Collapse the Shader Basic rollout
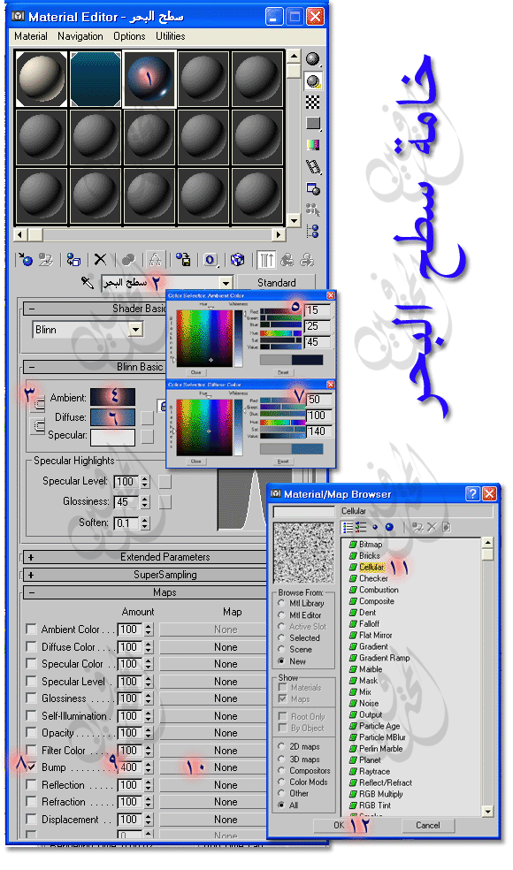 (32, 309)
